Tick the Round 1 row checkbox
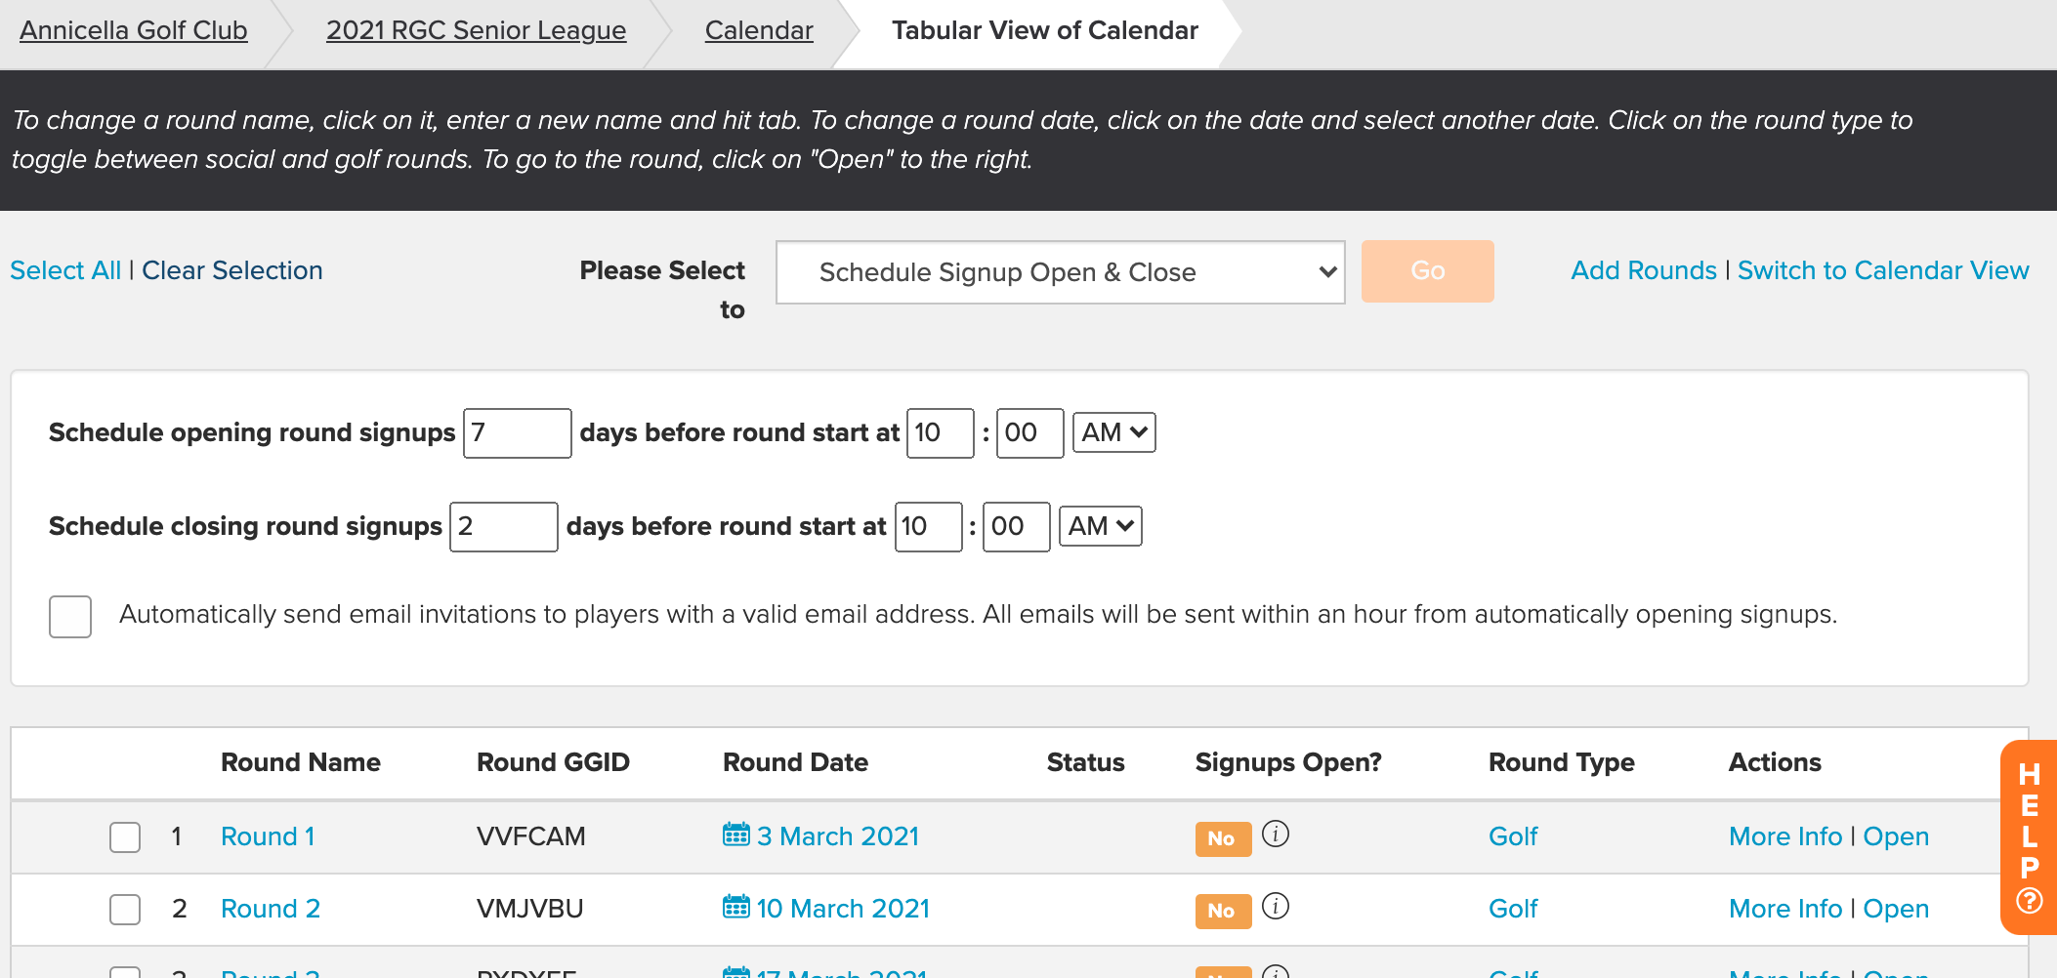This screenshot has width=2057, height=978. (125, 837)
